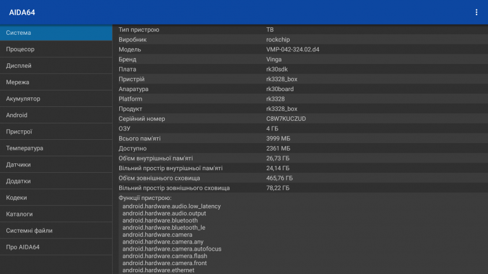Open the Кодеки list
Viewport: 488px width, 274px height.
(x=56, y=197)
